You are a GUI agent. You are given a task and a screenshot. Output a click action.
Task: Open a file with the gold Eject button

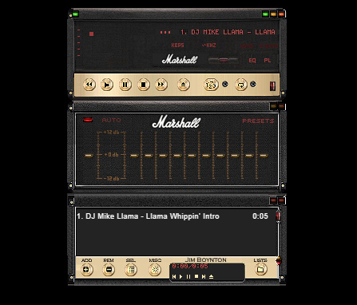tap(184, 85)
